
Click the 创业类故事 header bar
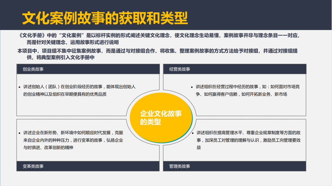[x=88, y=69]
